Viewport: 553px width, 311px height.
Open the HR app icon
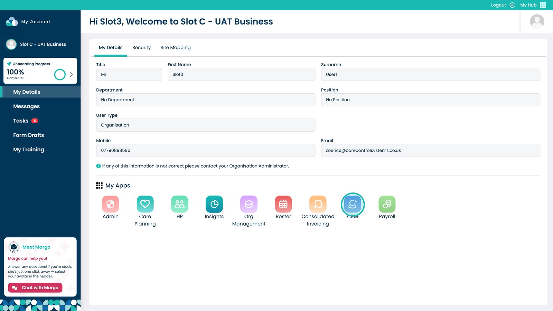[179, 204]
